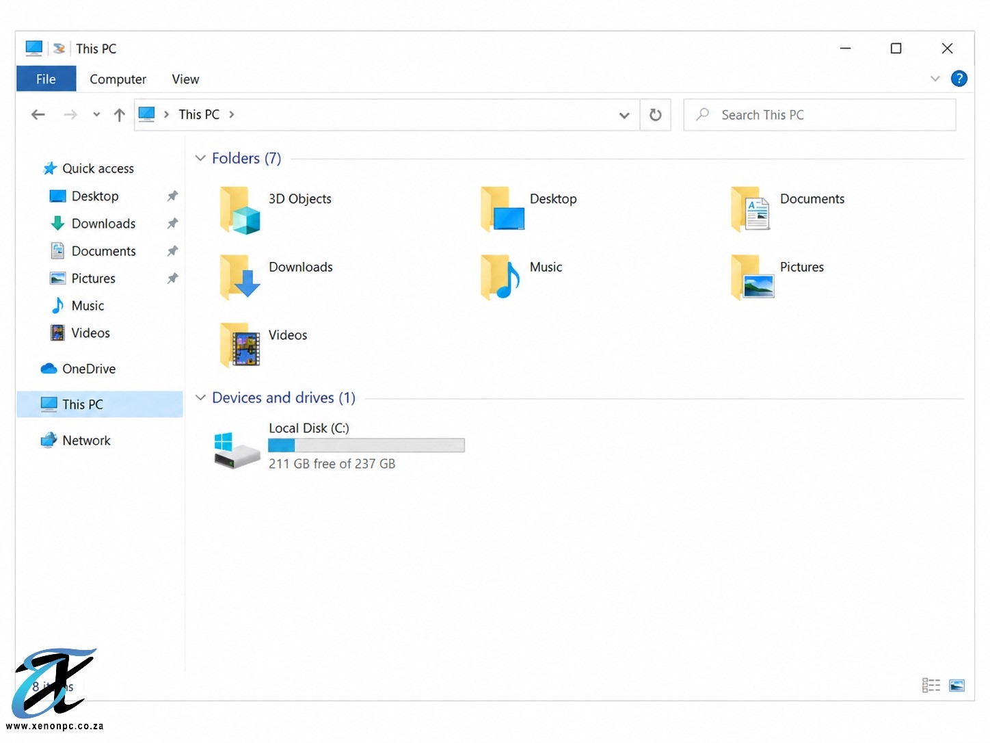Select OneDrive in the navigation pane
990x743 pixels.
pyautogui.click(x=89, y=369)
